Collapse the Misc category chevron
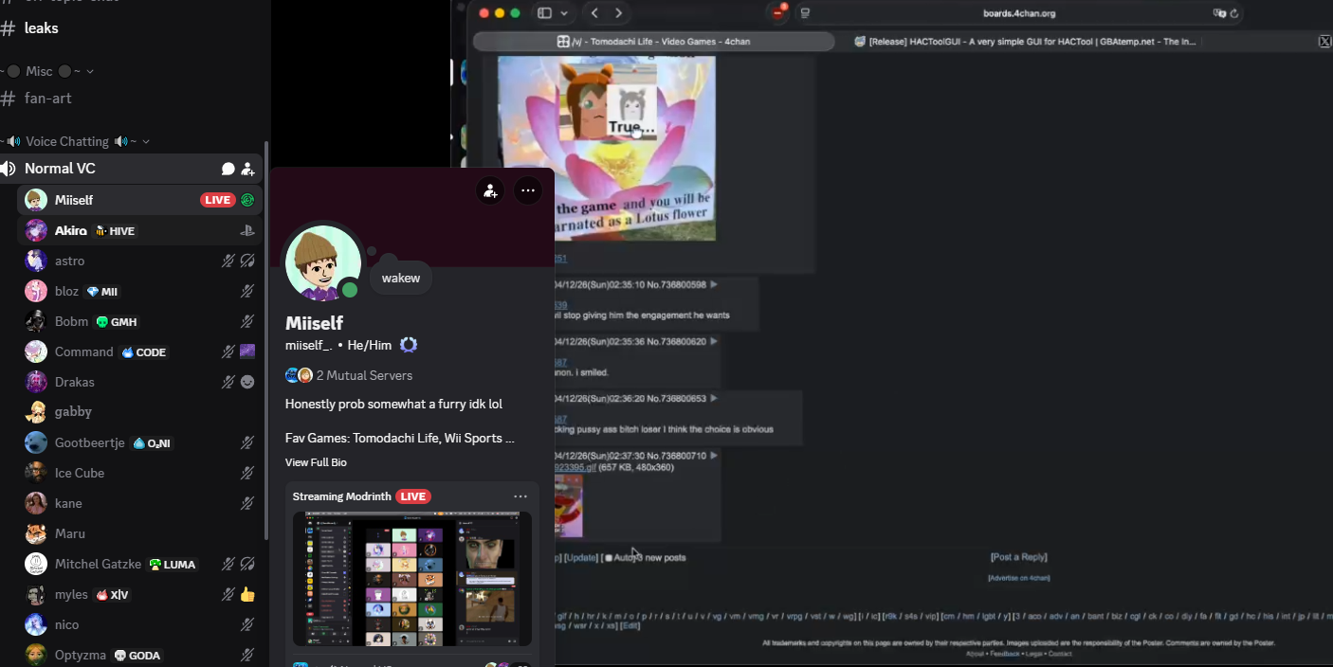Screen dimensions: 1333x667 90,72
